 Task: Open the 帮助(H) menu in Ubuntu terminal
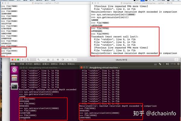[x=71, y=64]
